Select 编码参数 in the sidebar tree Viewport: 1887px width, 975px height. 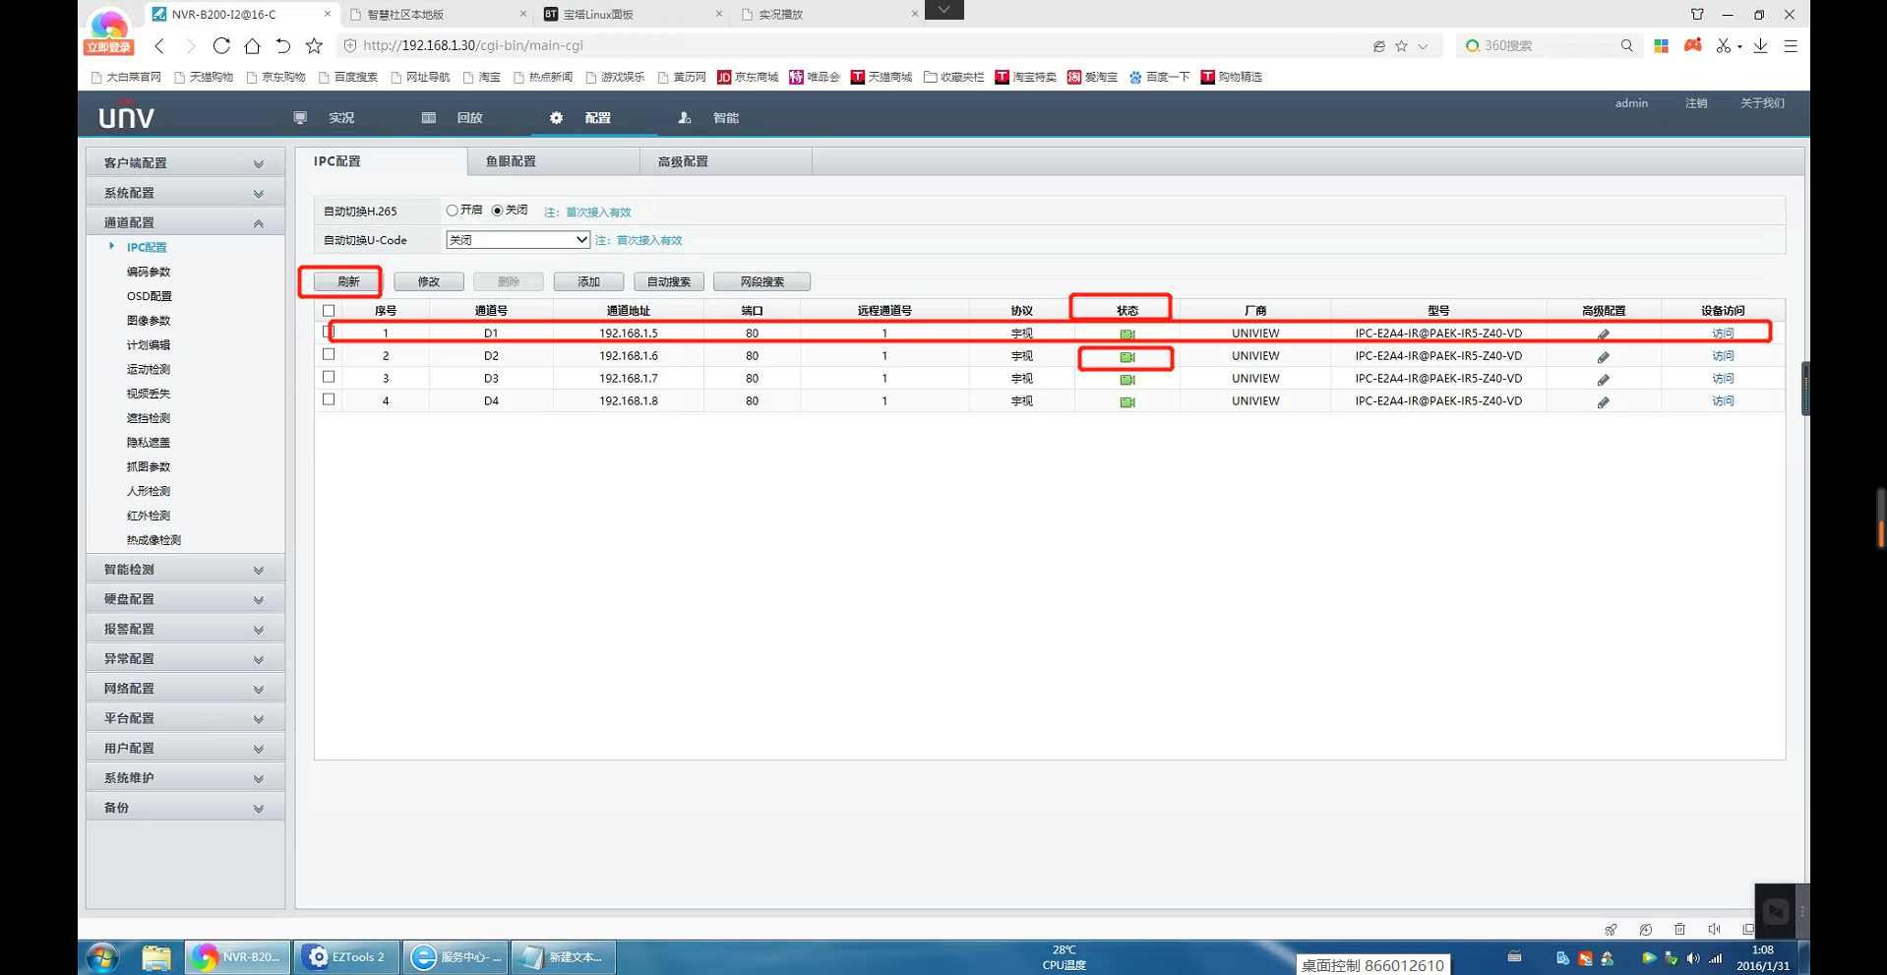point(149,272)
